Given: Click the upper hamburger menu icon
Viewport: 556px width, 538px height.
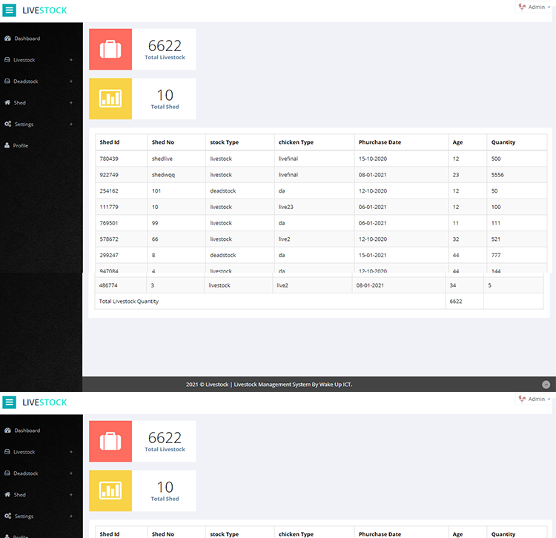Looking at the screenshot, I should pyautogui.click(x=9, y=10).
